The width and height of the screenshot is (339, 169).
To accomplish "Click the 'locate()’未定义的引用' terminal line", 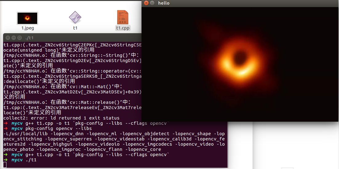I will tap(32, 113).
